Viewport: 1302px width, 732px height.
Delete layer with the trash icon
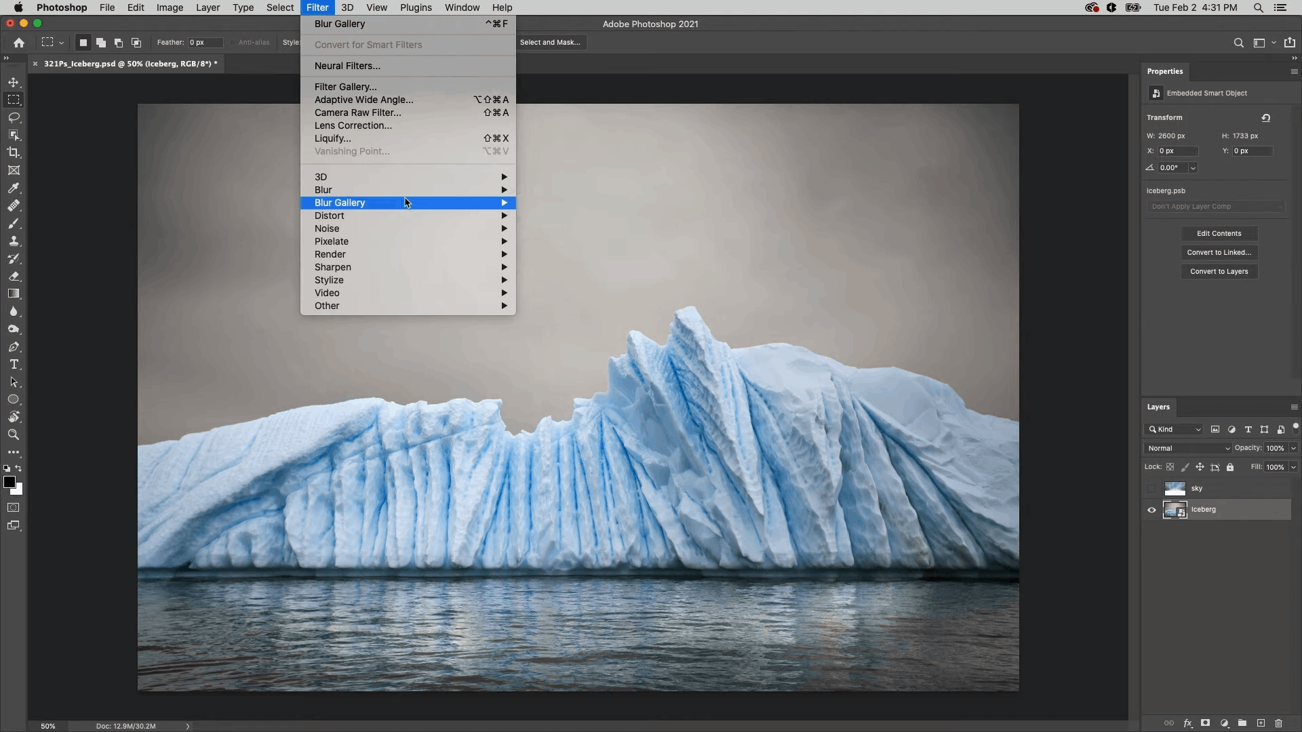[1278, 723]
